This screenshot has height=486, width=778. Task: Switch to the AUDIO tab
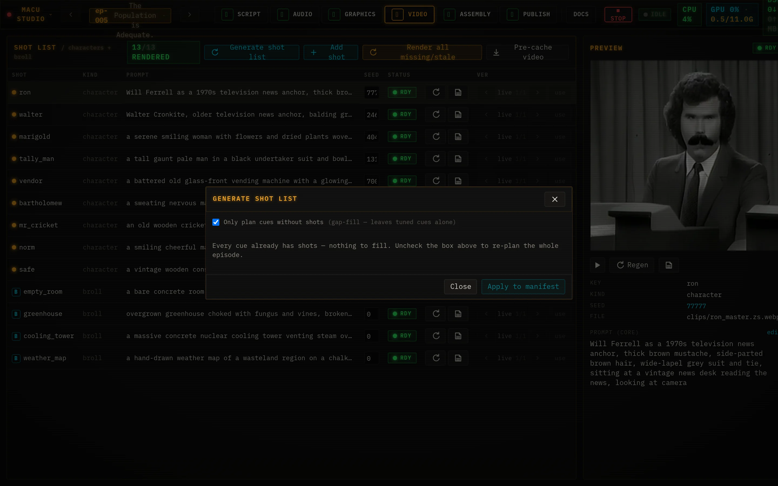click(x=295, y=15)
